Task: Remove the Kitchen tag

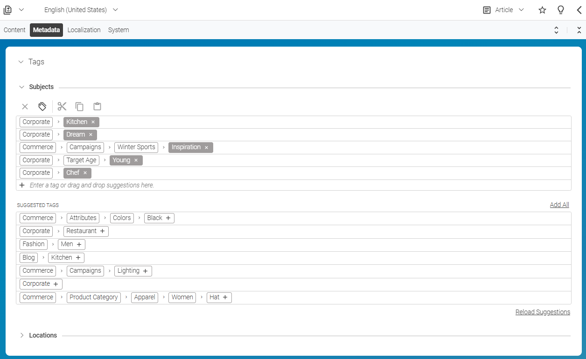Action: 93,122
